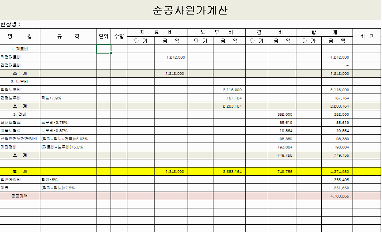Click 749,756 in the yellow total row

click(285, 172)
